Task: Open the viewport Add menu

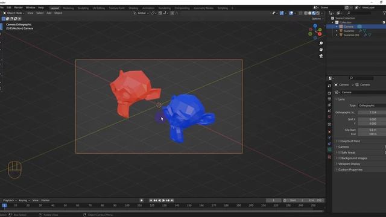Action: [x=49, y=13]
